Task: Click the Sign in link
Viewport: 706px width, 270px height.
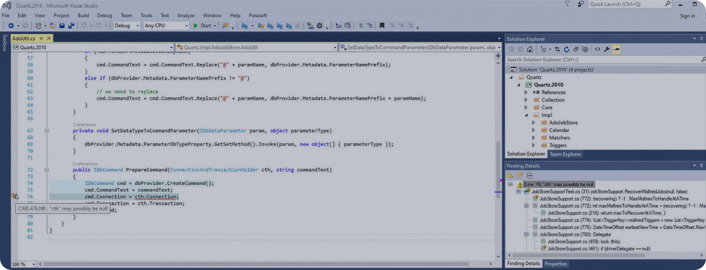Action: coord(687,16)
